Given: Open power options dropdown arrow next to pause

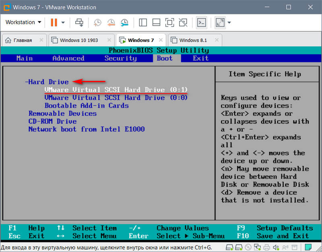Looking at the screenshot, I should (x=63, y=23).
